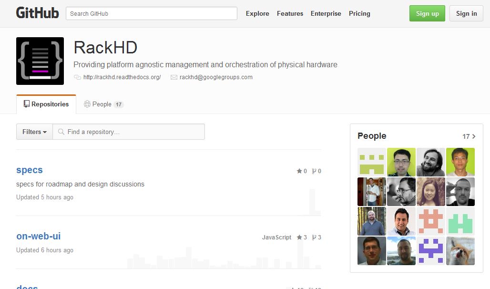Click the RackHD organization title
The height and width of the screenshot is (289, 490).
pos(105,48)
